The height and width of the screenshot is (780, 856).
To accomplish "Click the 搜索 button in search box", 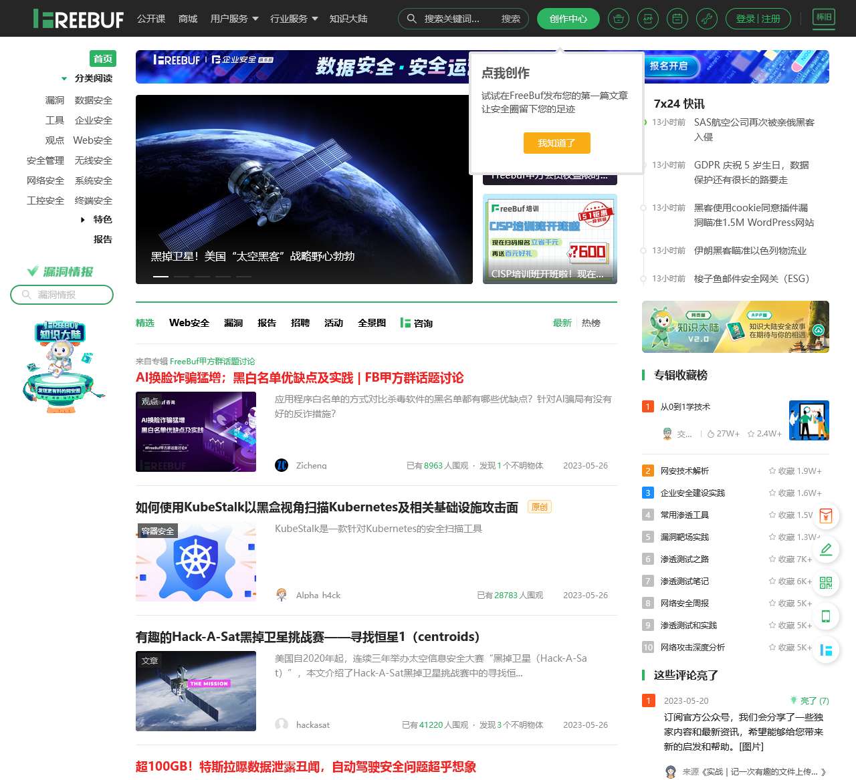I will point(511,19).
